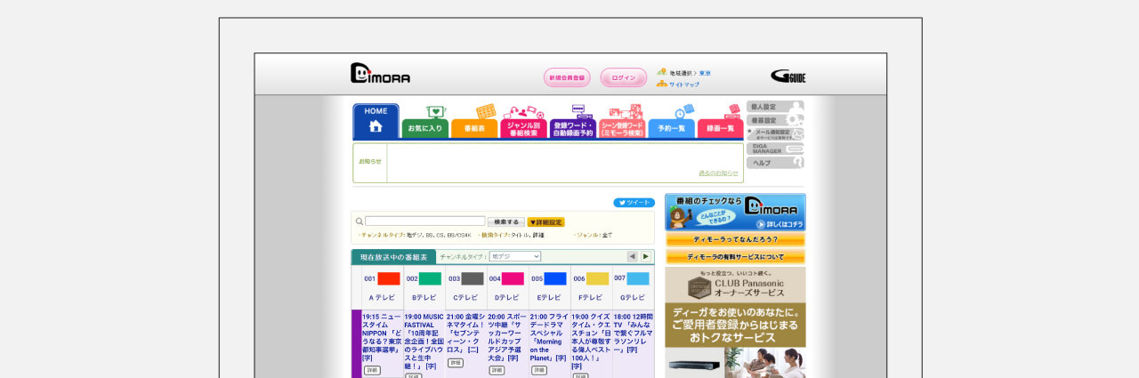Viewport: 1139px width, 378px height.
Task: Click ディモーラってなんだろう？ banner
Action: click(x=735, y=239)
